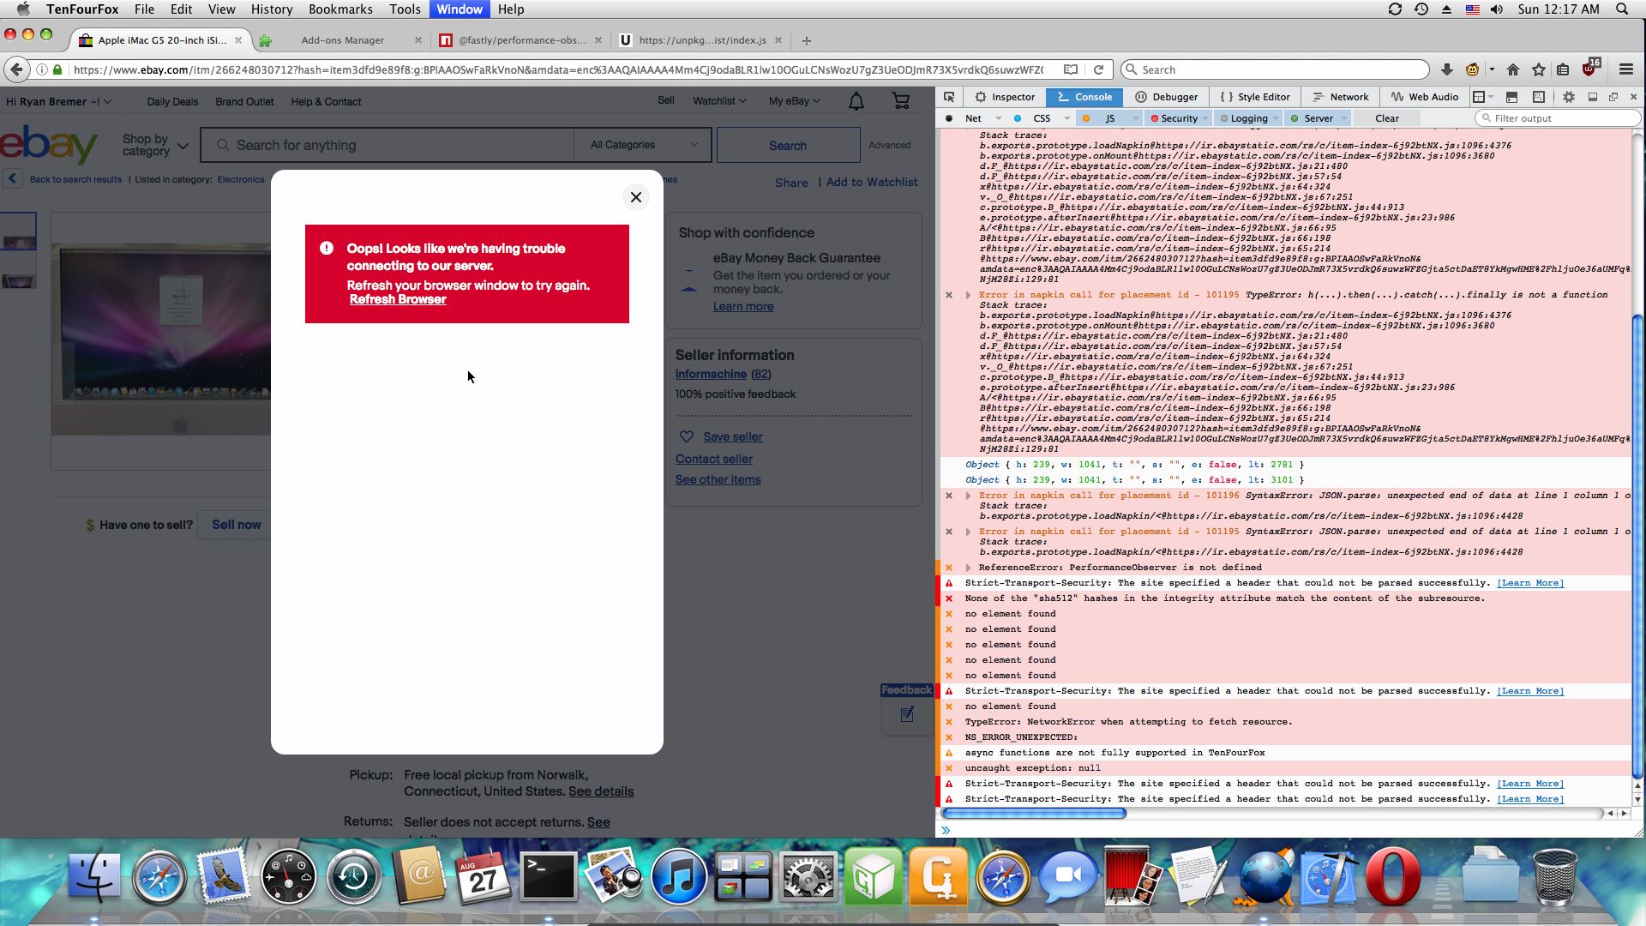Focus Search for anything field
The width and height of the screenshot is (1646, 926).
pos(387,145)
